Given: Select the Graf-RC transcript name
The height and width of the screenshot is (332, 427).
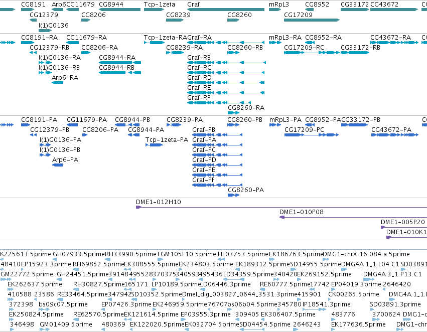Looking at the screenshot, I should [x=199, y=68].
